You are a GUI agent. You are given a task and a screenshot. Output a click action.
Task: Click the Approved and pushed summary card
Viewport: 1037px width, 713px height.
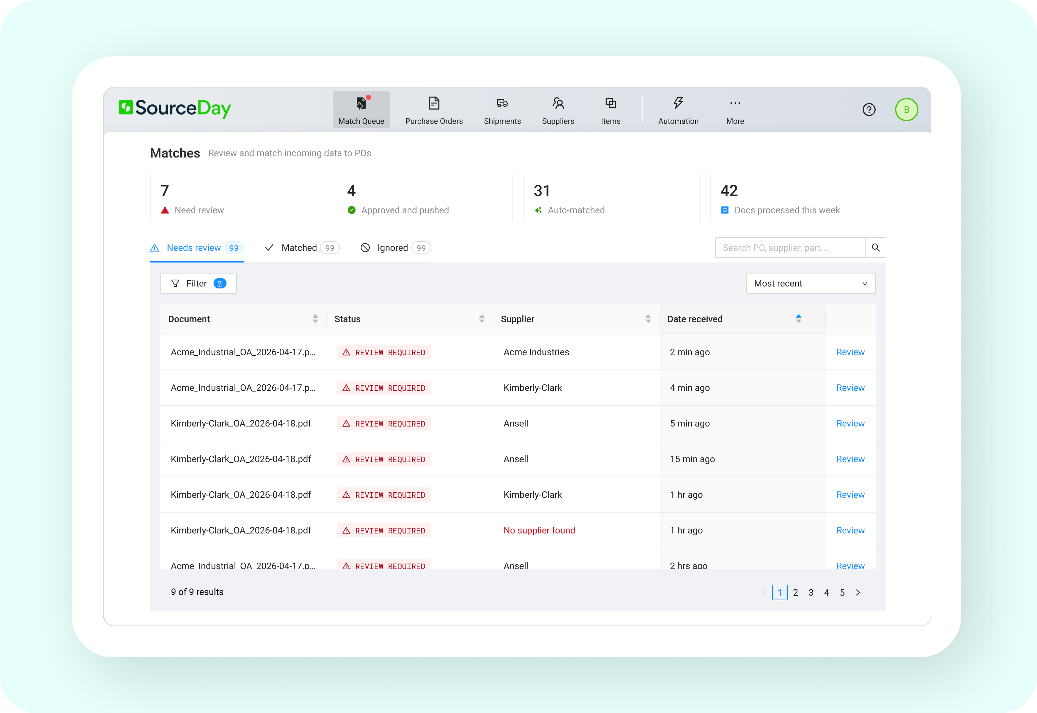pyautogui.click(x=425, y=198)
